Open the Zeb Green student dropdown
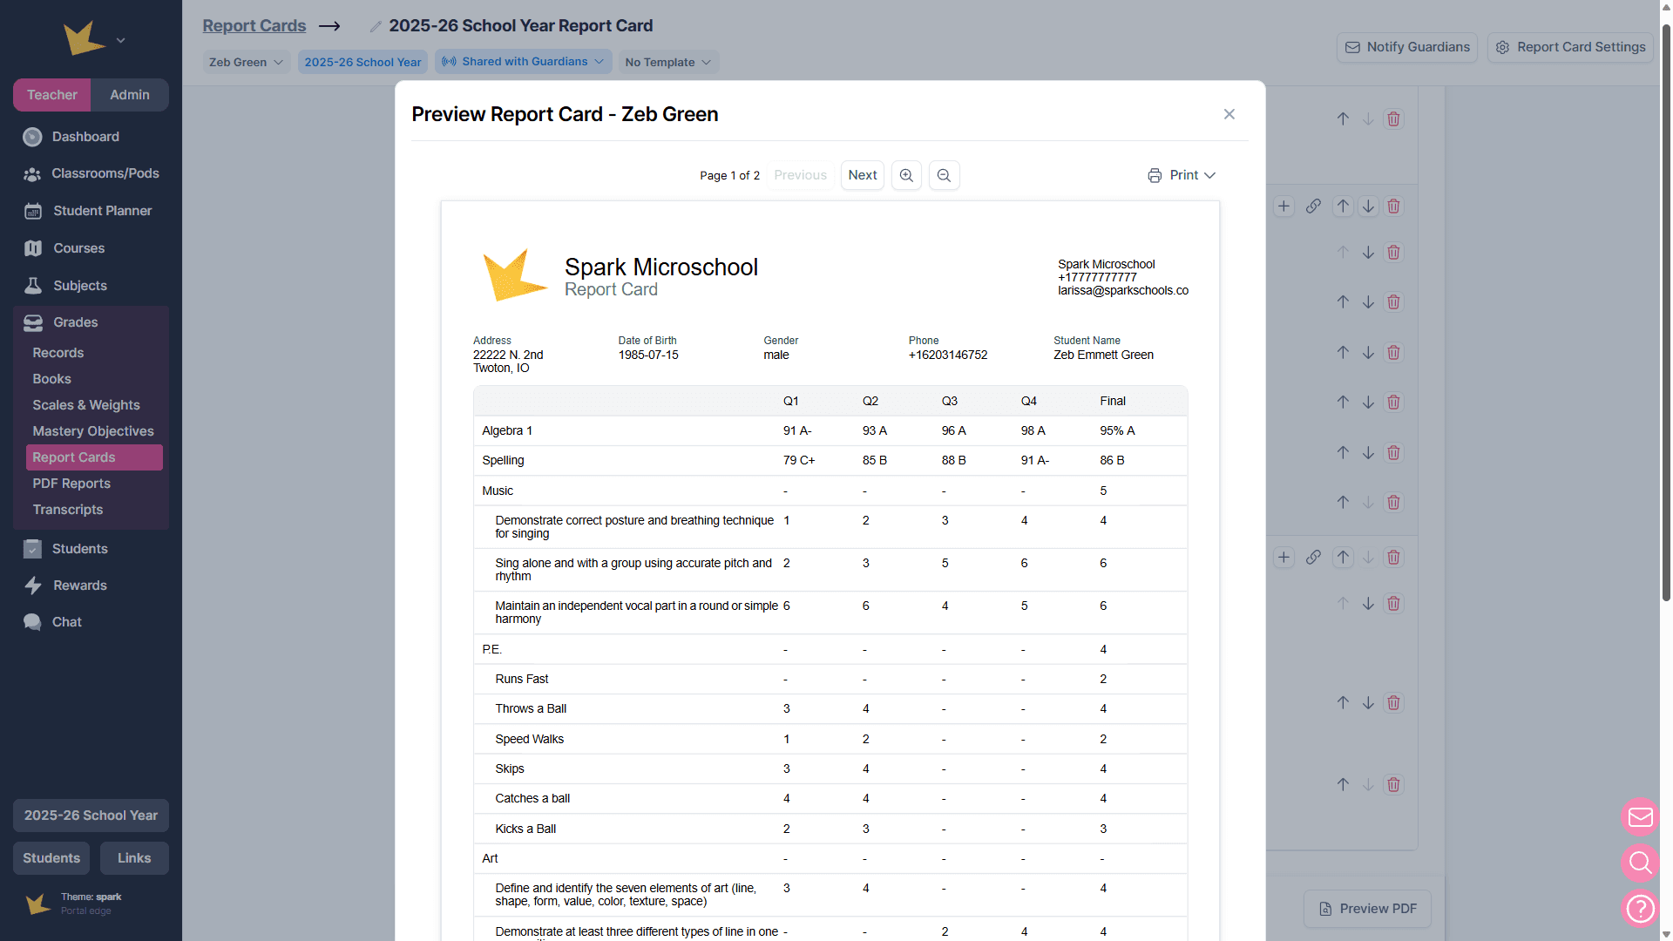This screenshot has width=1673, height=941. click(x=247, y=62)
